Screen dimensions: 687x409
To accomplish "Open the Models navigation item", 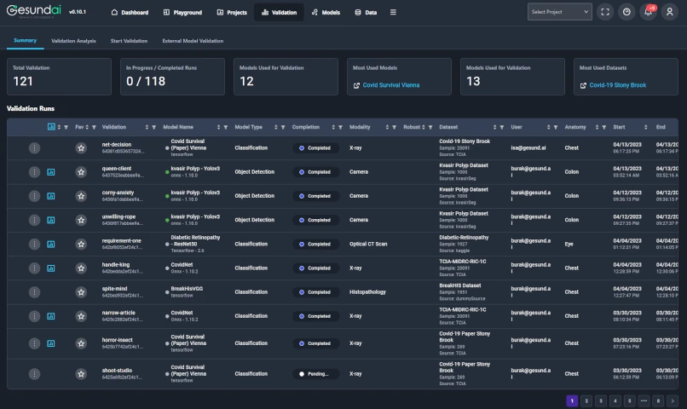I will 326,12.
